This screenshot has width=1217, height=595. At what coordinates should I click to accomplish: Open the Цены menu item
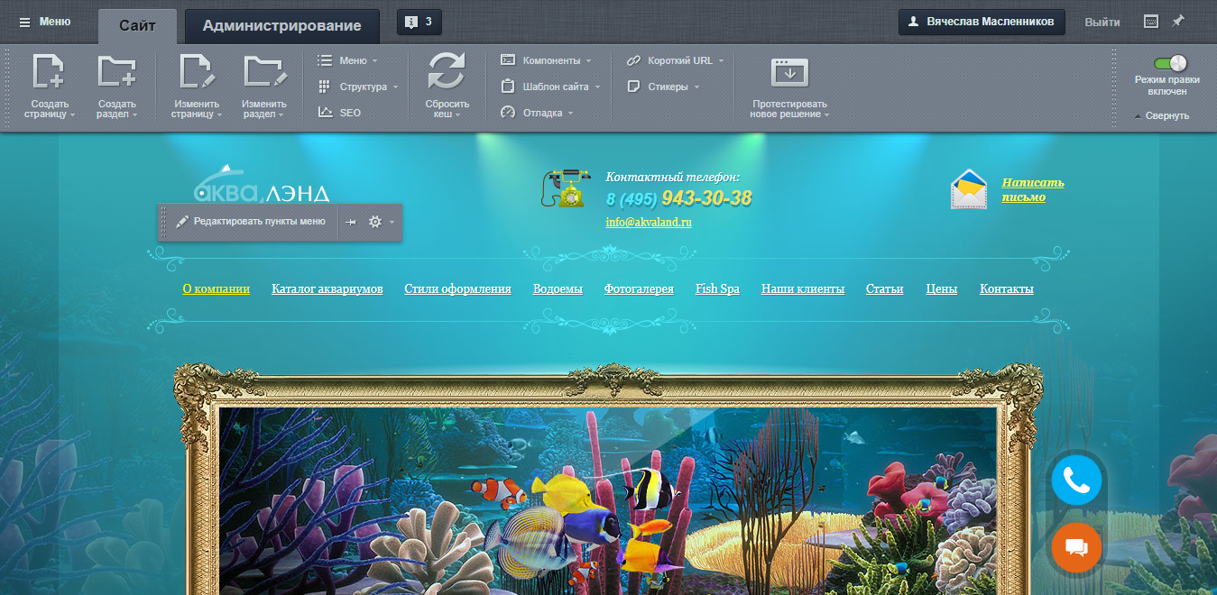(942, 289)
